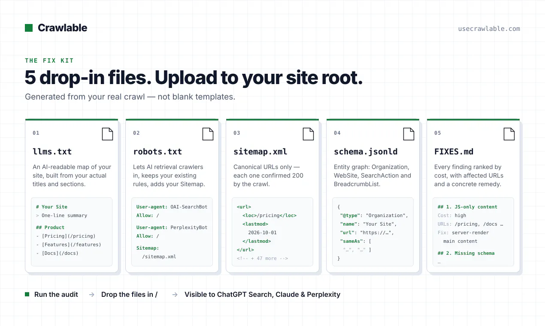This screenshot has height=326, width=545.
Task: Select the "THE FIX KIT" label
Action: tap(49, 60)
